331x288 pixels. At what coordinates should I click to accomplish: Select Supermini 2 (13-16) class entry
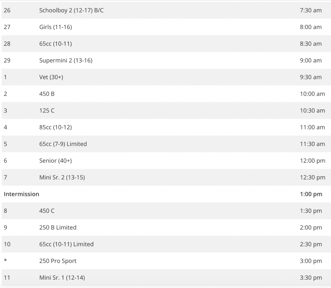point(66,60)
